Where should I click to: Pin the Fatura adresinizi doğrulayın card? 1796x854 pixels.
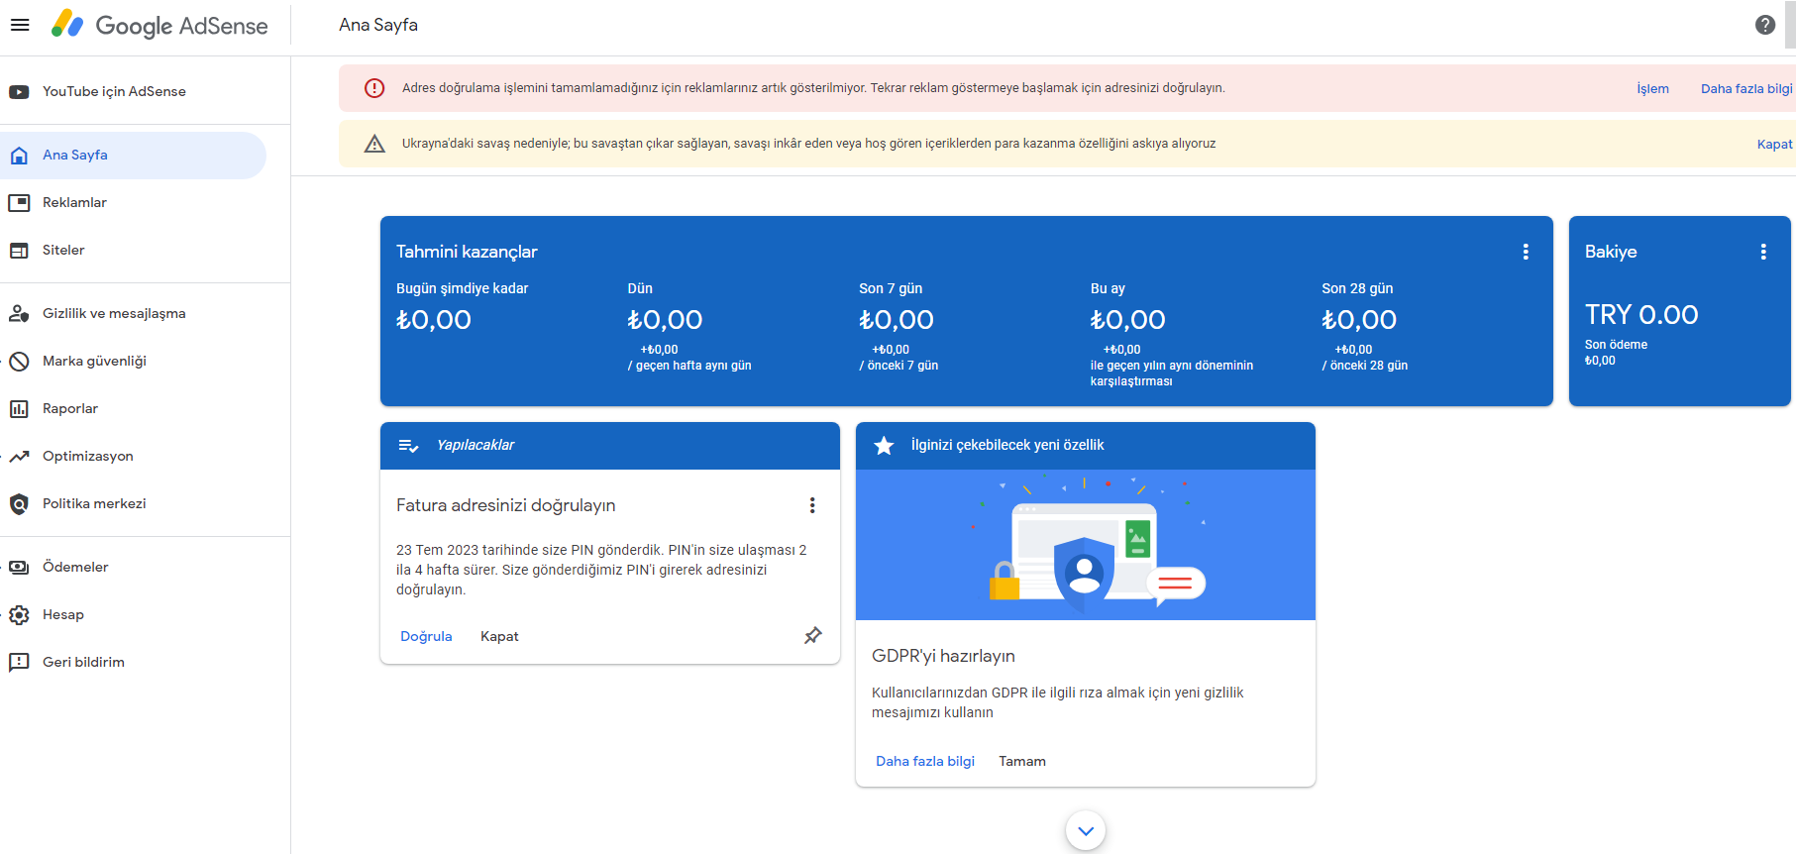[813, 635]
